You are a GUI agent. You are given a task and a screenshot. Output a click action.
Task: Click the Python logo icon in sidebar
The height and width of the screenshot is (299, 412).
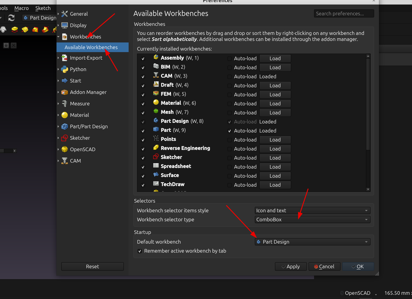[65, 69]
